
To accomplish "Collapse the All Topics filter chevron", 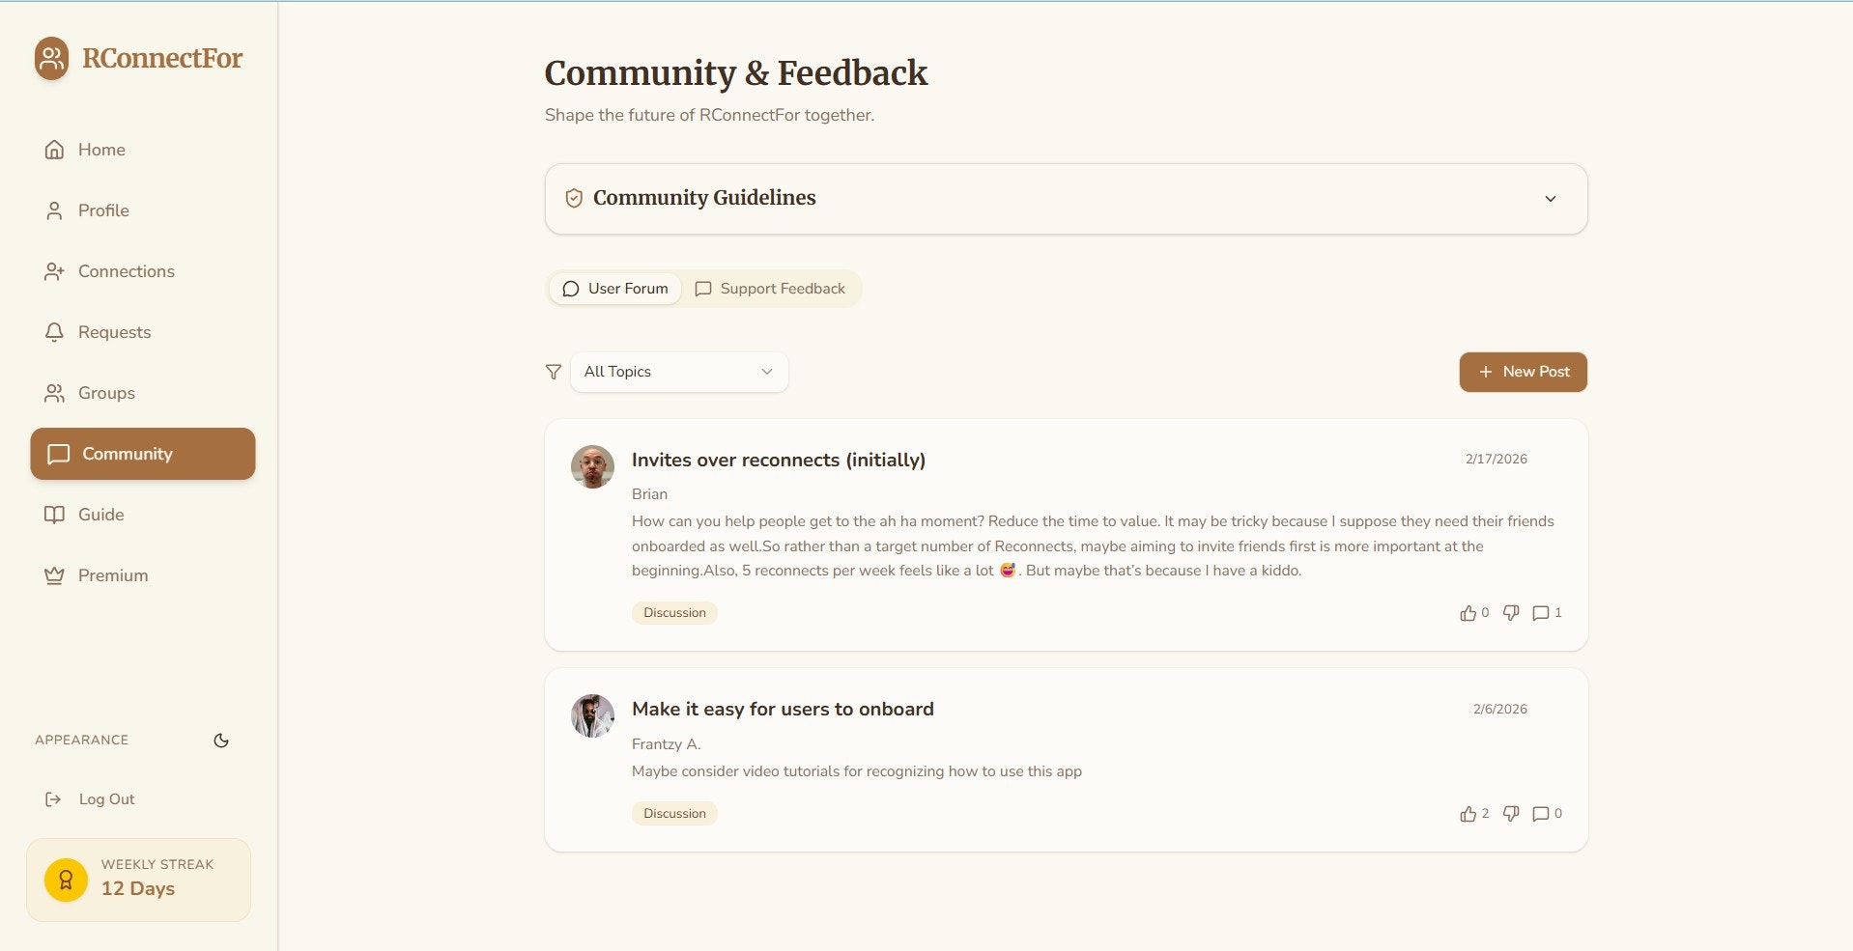I will coord(766,372).
